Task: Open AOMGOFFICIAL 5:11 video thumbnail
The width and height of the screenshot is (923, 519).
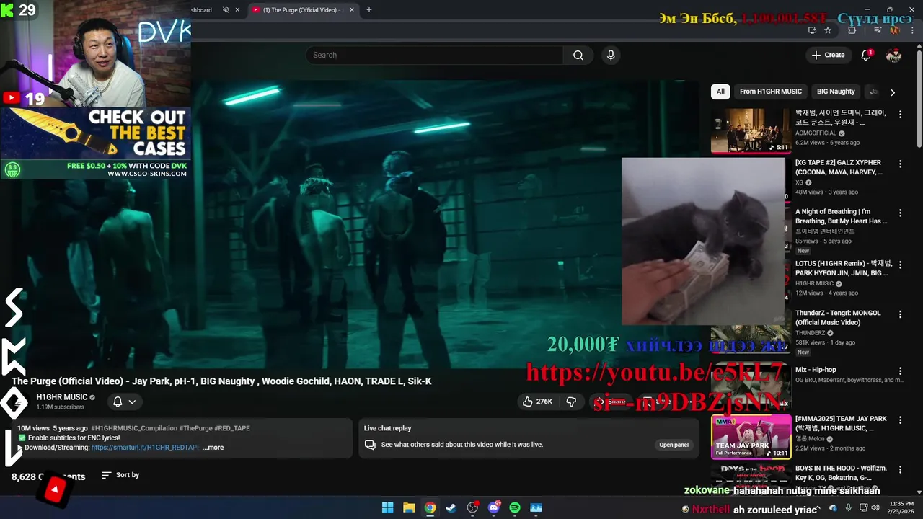Action: pos(751,130)
